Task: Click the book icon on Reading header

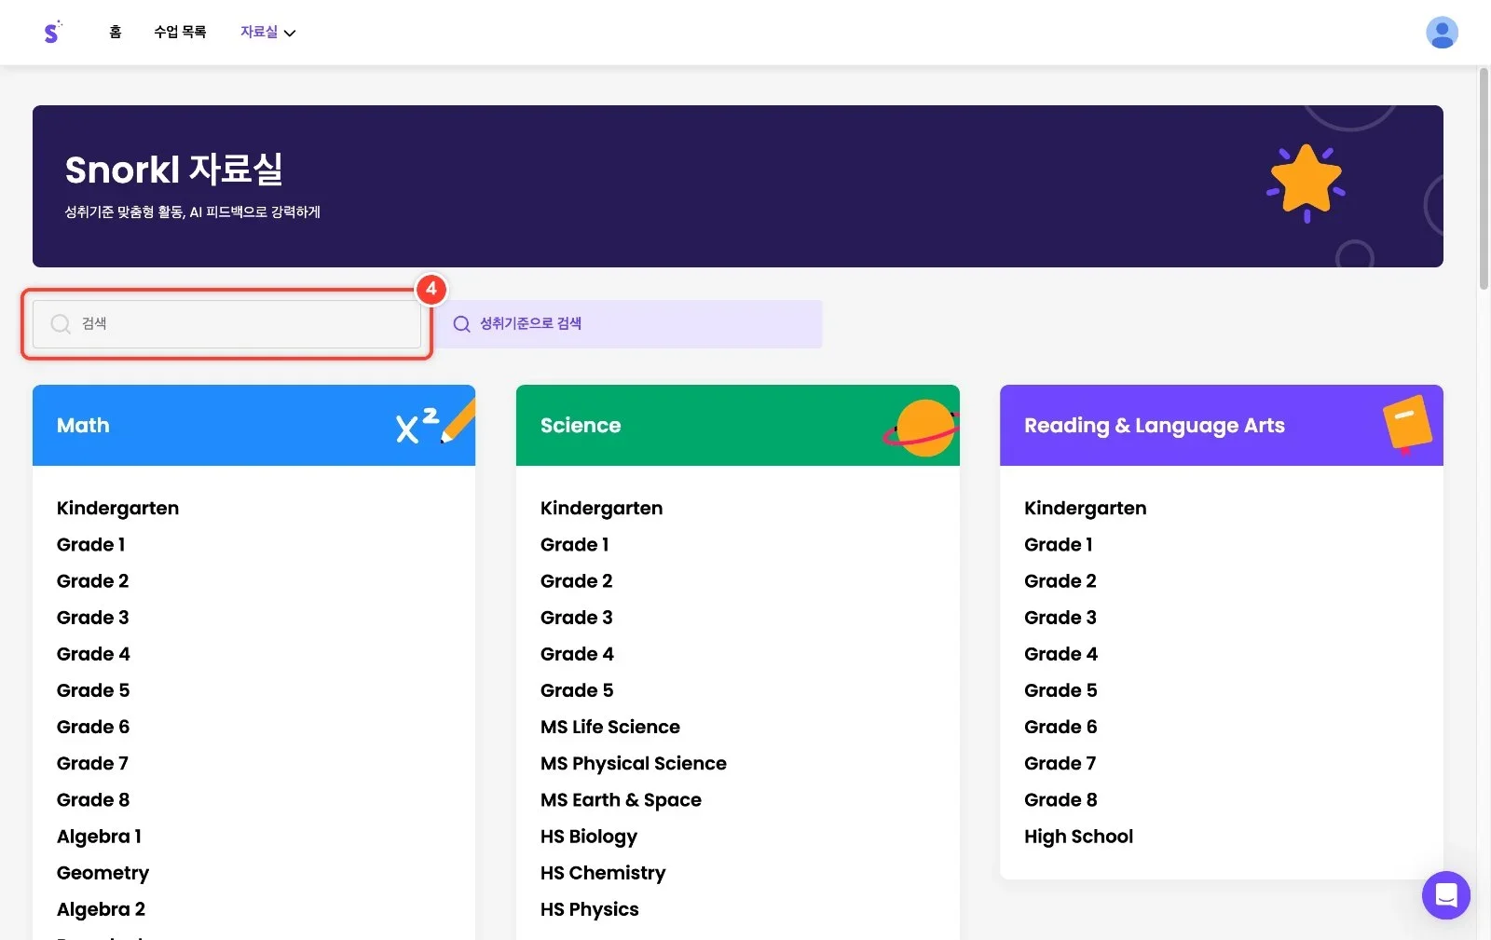Action: [x=1407, y=424]
